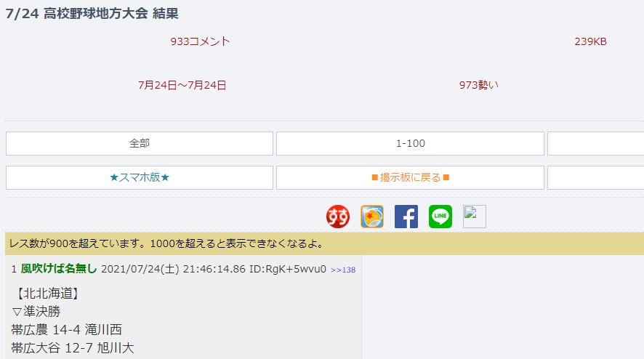Share the thread on Facebook

(x=406, y=217)
